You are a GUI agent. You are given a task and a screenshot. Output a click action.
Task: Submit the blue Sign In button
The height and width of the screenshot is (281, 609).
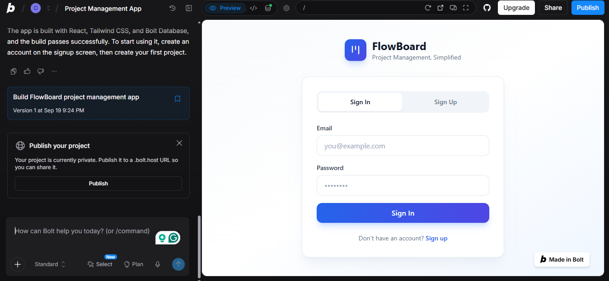point(403,213)
